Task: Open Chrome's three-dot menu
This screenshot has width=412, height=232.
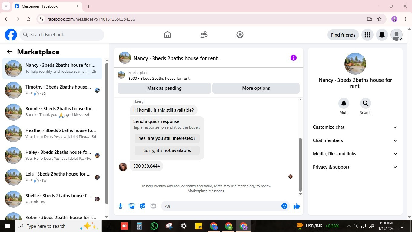Action: pyautogui.click(x=405, y=19)
